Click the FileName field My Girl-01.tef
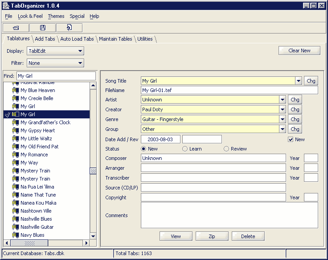 [230, 90]
